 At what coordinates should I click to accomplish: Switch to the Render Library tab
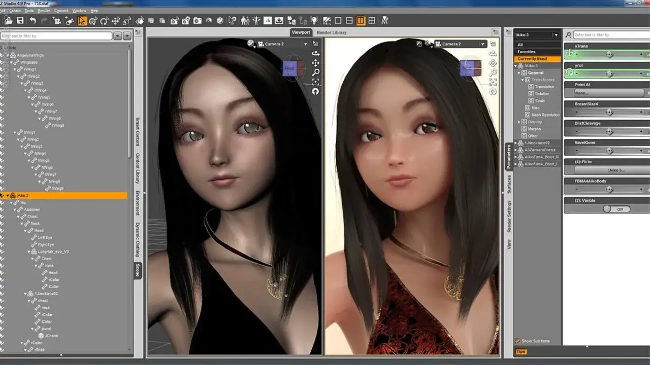tap(332, 32)
